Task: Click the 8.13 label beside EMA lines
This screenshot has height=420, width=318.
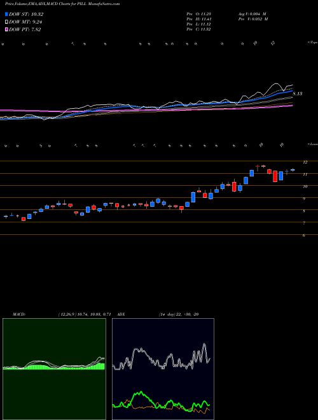Action: point(298,94)
